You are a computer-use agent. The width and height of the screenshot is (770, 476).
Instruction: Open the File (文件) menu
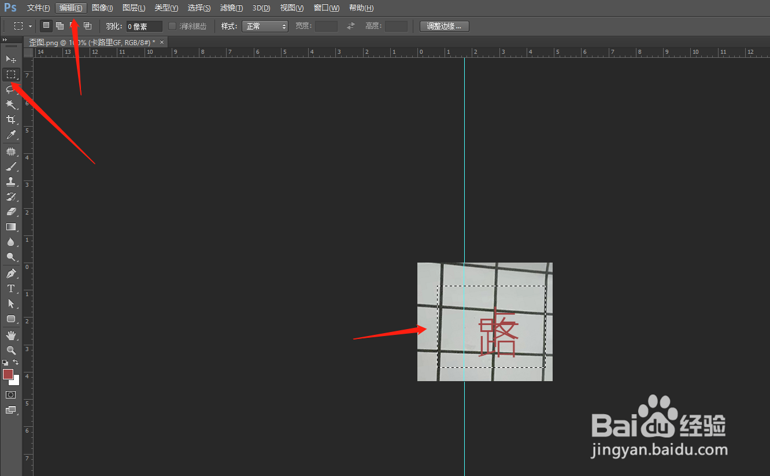coord(38,8)
